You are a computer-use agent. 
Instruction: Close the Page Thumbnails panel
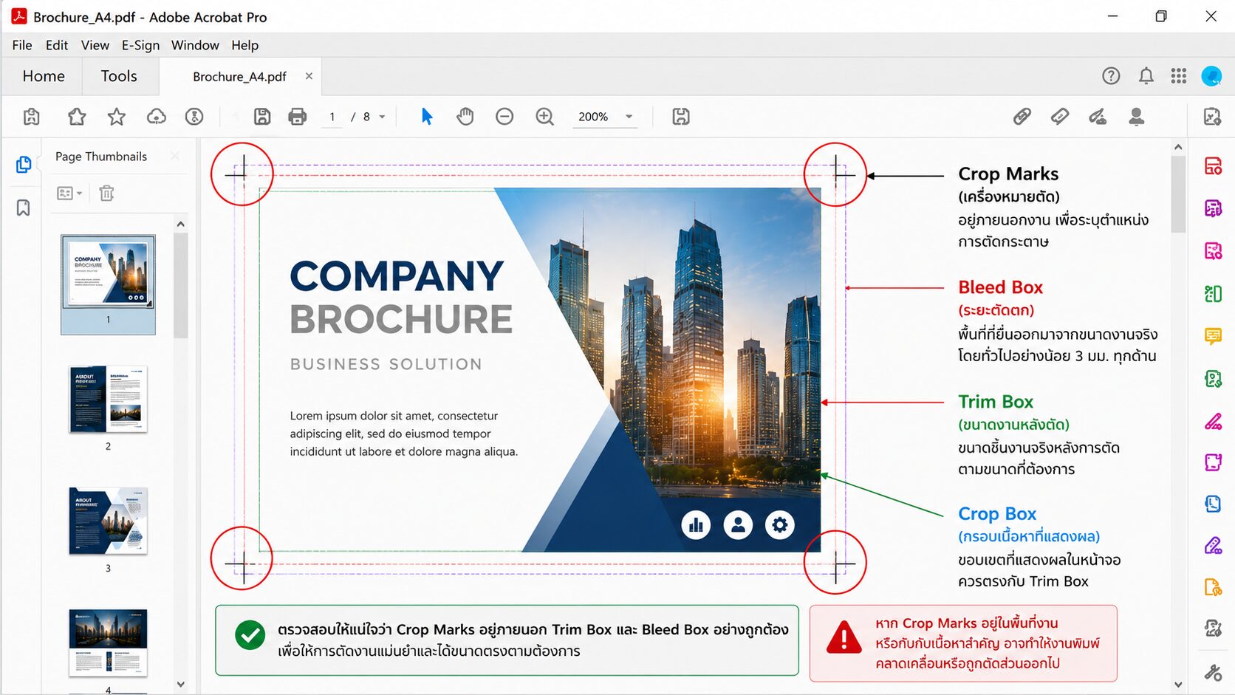click(175, 156)
